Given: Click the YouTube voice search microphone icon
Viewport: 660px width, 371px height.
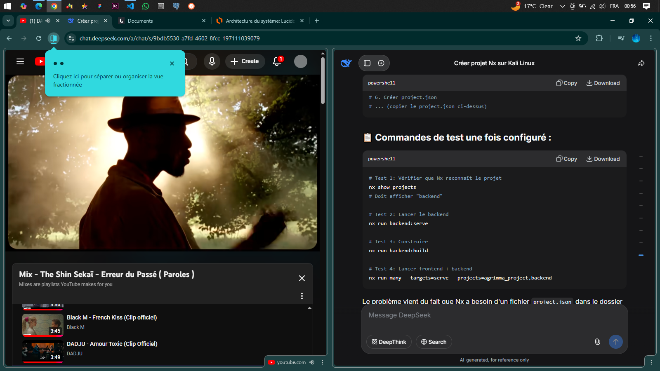Looking at the screenshot, I should (x=212, y=61).
